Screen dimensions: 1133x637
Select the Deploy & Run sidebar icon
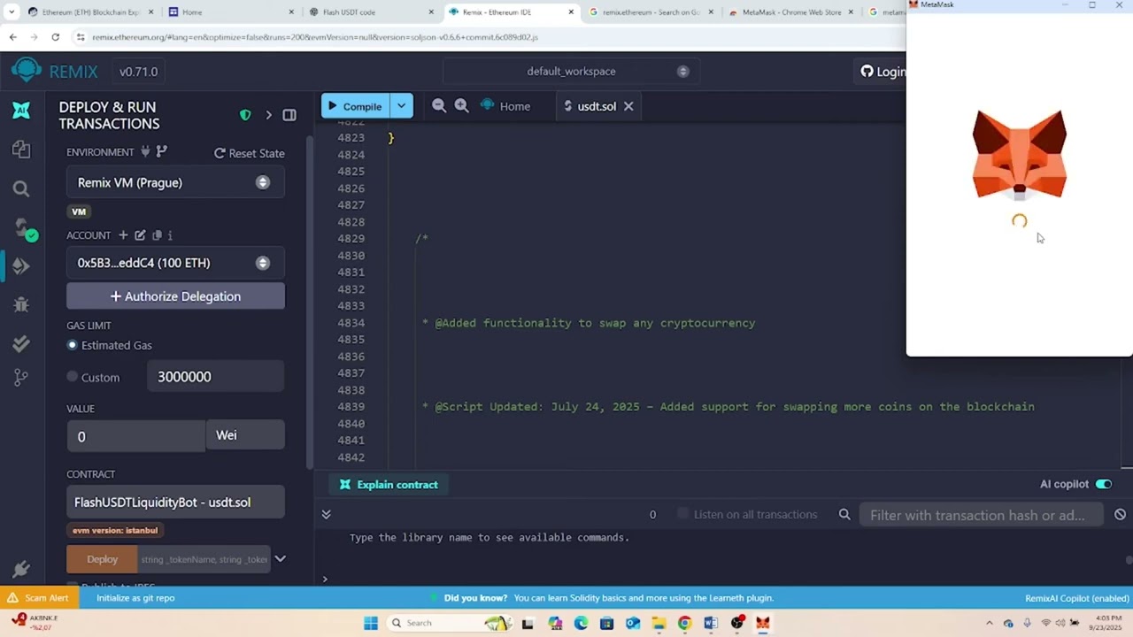point(21,266)
